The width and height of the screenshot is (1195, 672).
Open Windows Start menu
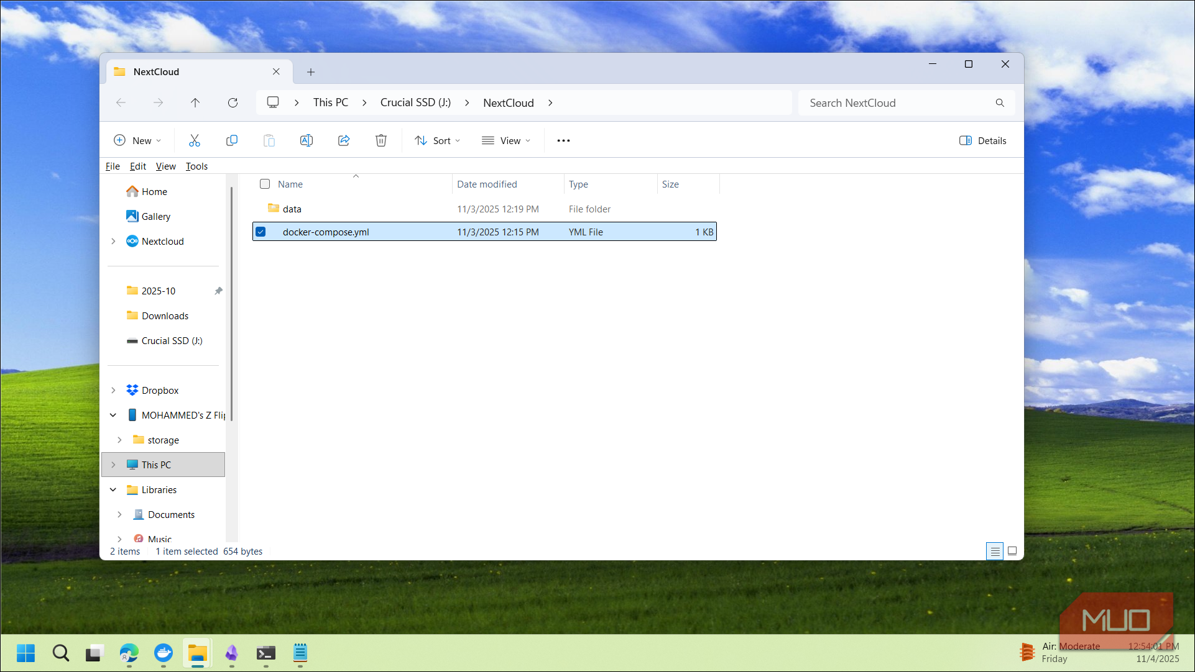25,653
